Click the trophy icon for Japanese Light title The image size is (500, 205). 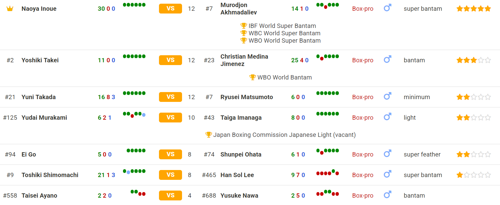(208, 135)
